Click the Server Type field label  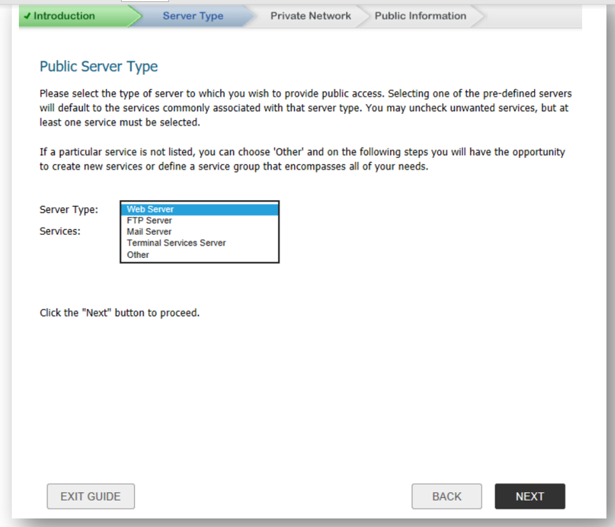[69, 209]
